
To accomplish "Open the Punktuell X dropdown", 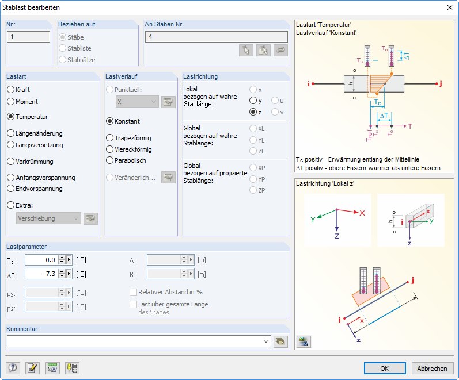I will click(137, 102).
